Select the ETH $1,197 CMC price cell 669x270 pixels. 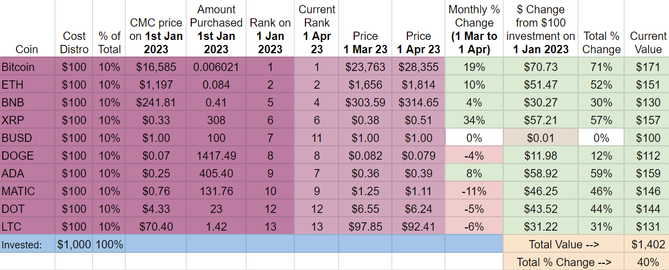click(156, 85)
